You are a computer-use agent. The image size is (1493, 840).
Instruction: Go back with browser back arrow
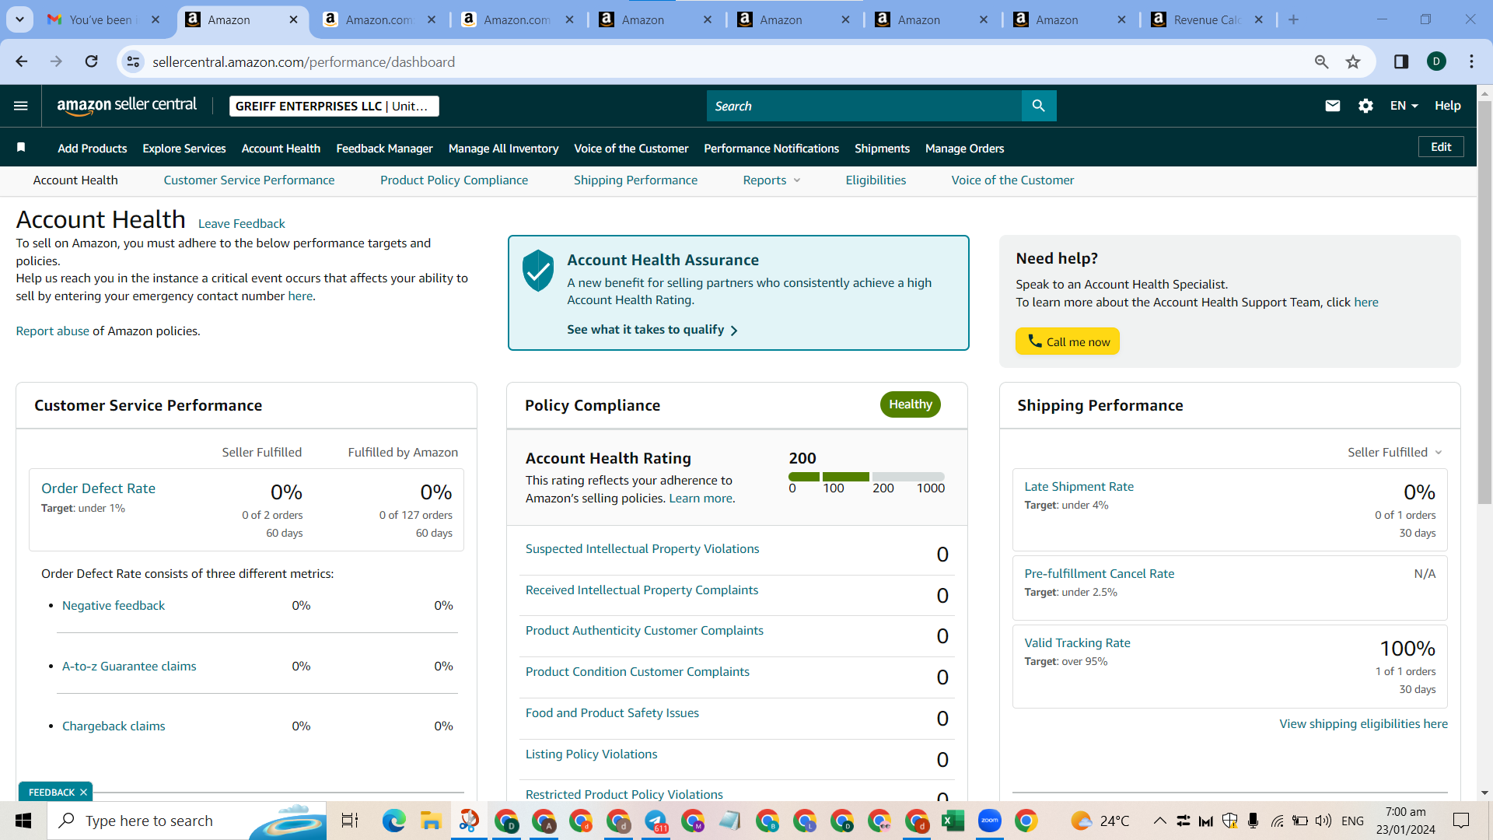pyautogui.click(x=22, y=61)
